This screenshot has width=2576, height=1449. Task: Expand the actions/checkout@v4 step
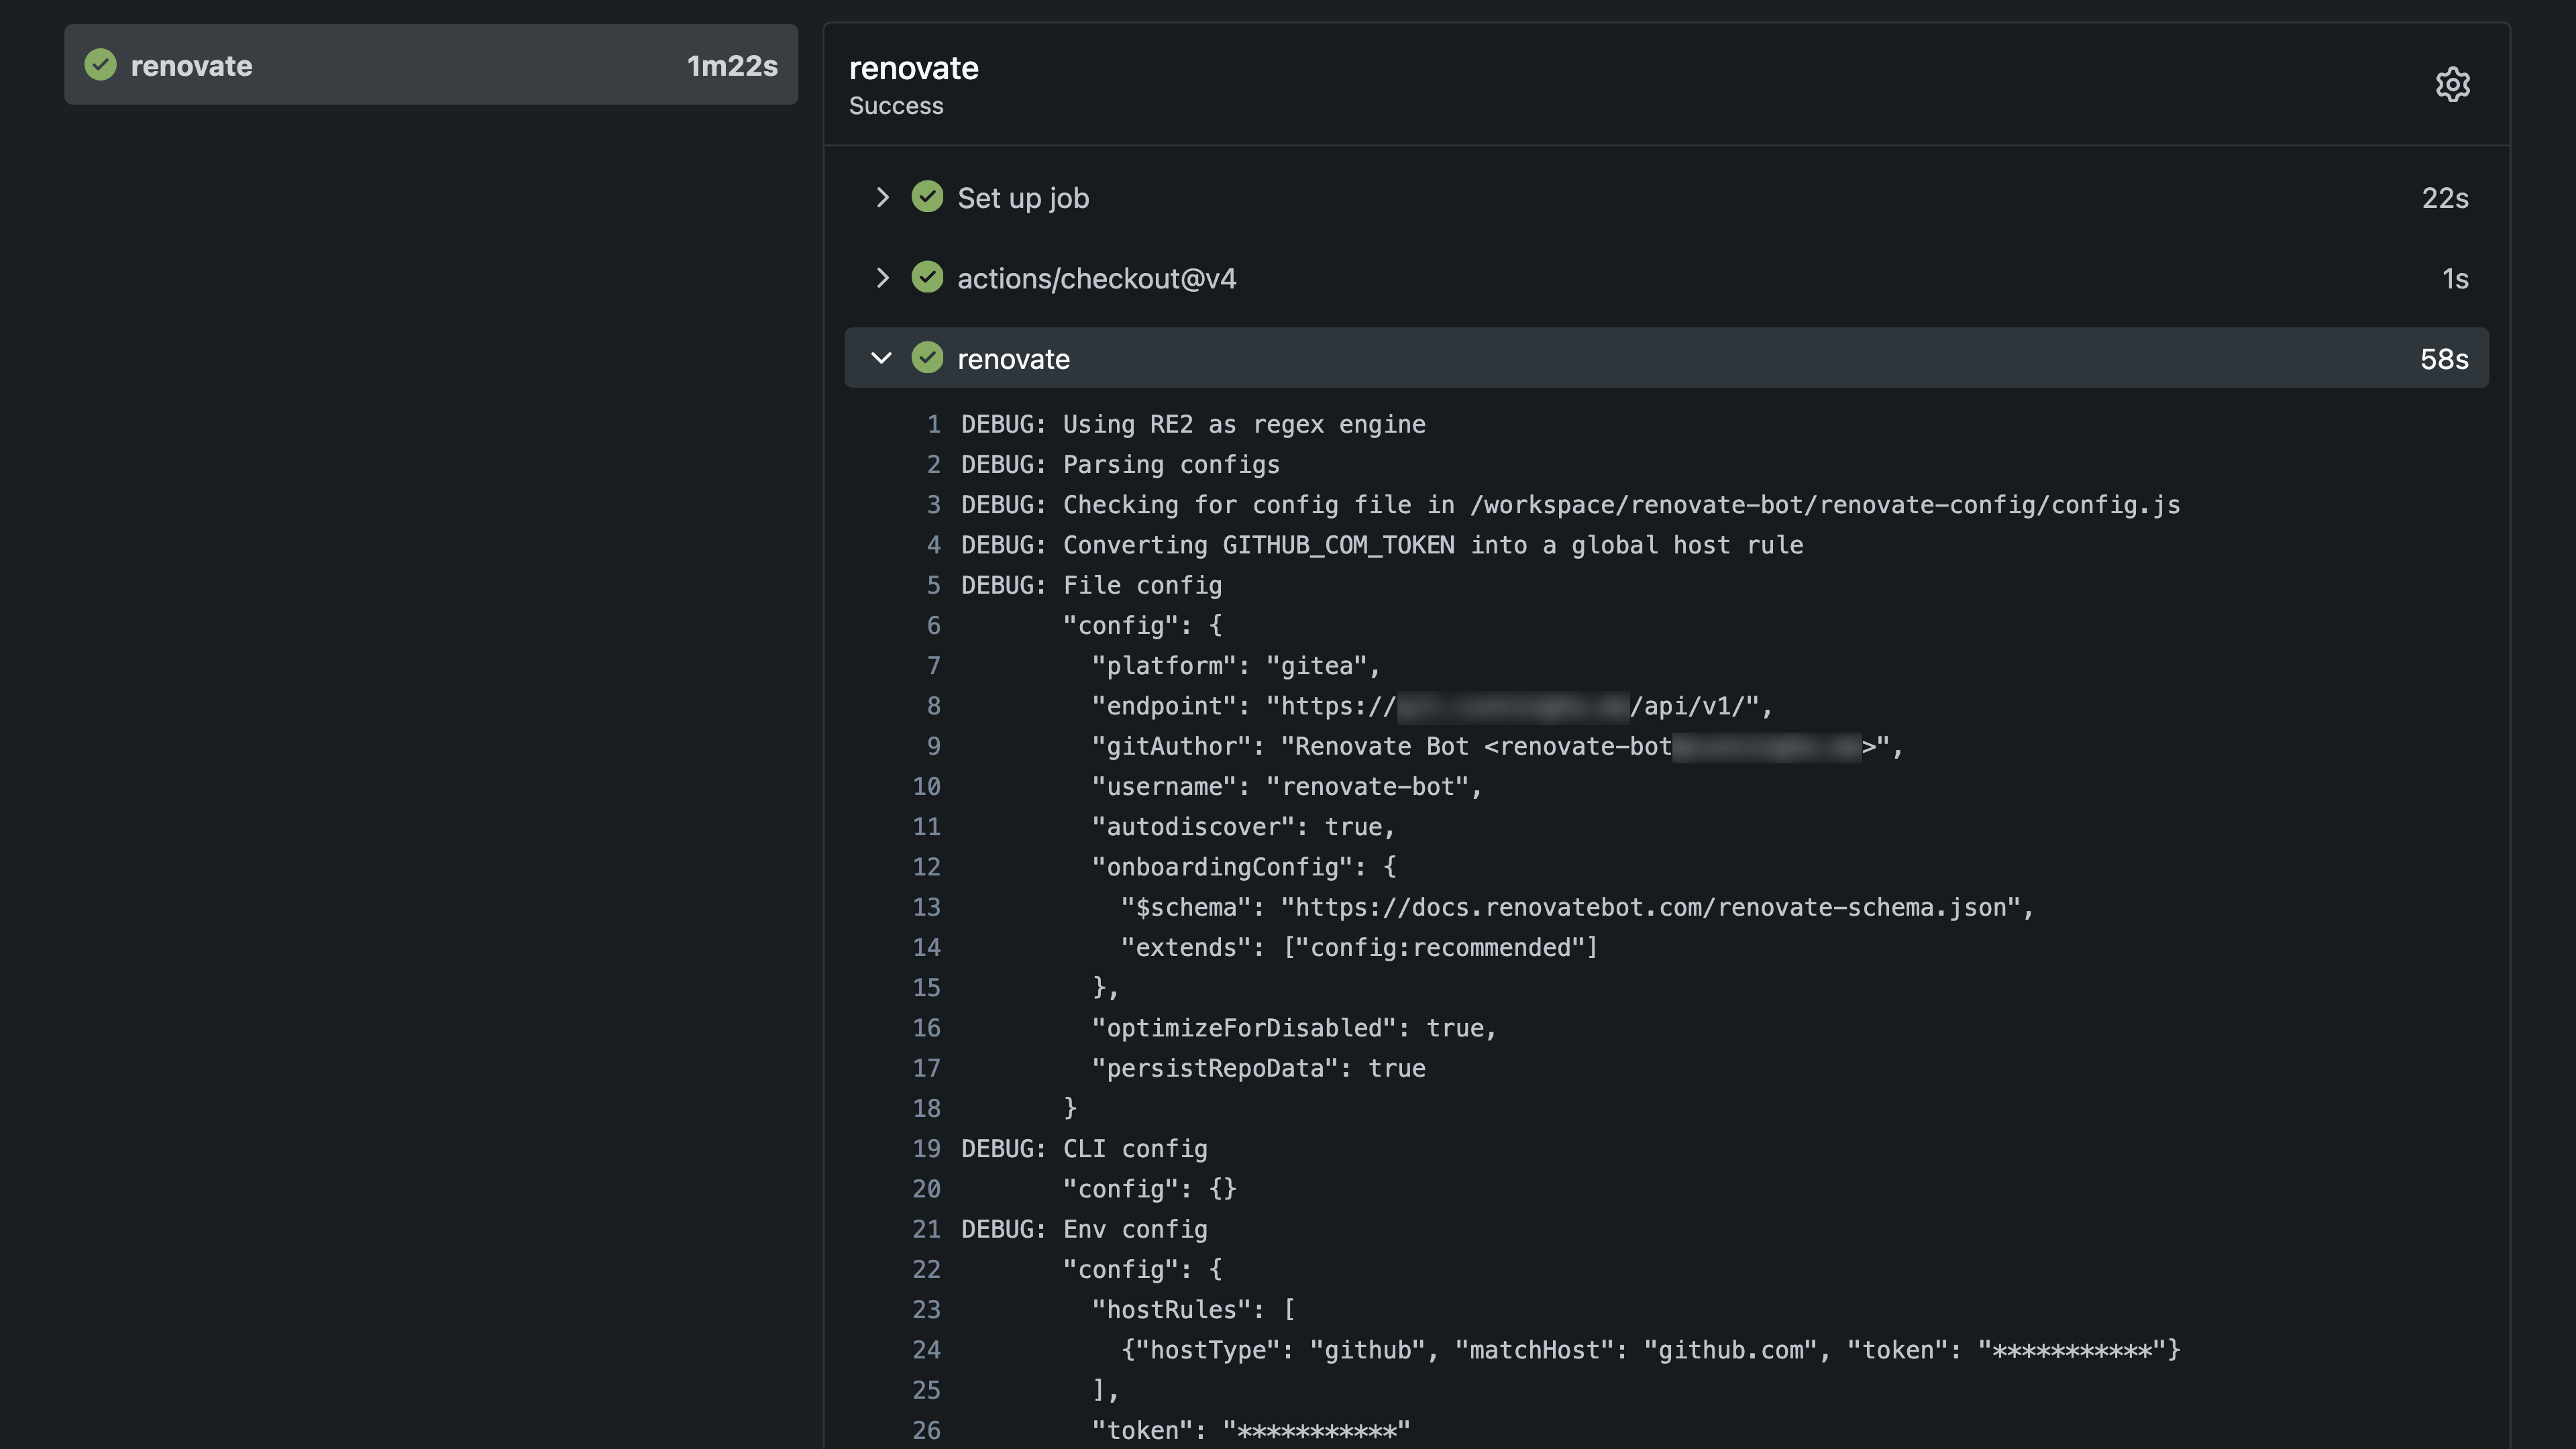882,278
